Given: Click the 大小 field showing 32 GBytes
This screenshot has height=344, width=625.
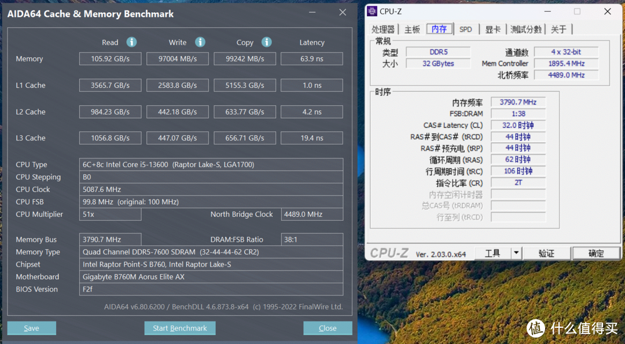Looking at the screenshot, I should (439, 63).
